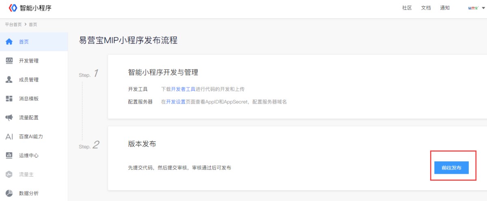Screen dimensions: 487x201
Task: Click the 前往发布 button
Action: [x=452, y=168]
